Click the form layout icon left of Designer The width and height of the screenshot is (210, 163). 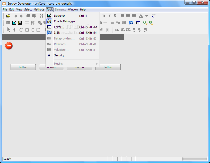[8, 23]
